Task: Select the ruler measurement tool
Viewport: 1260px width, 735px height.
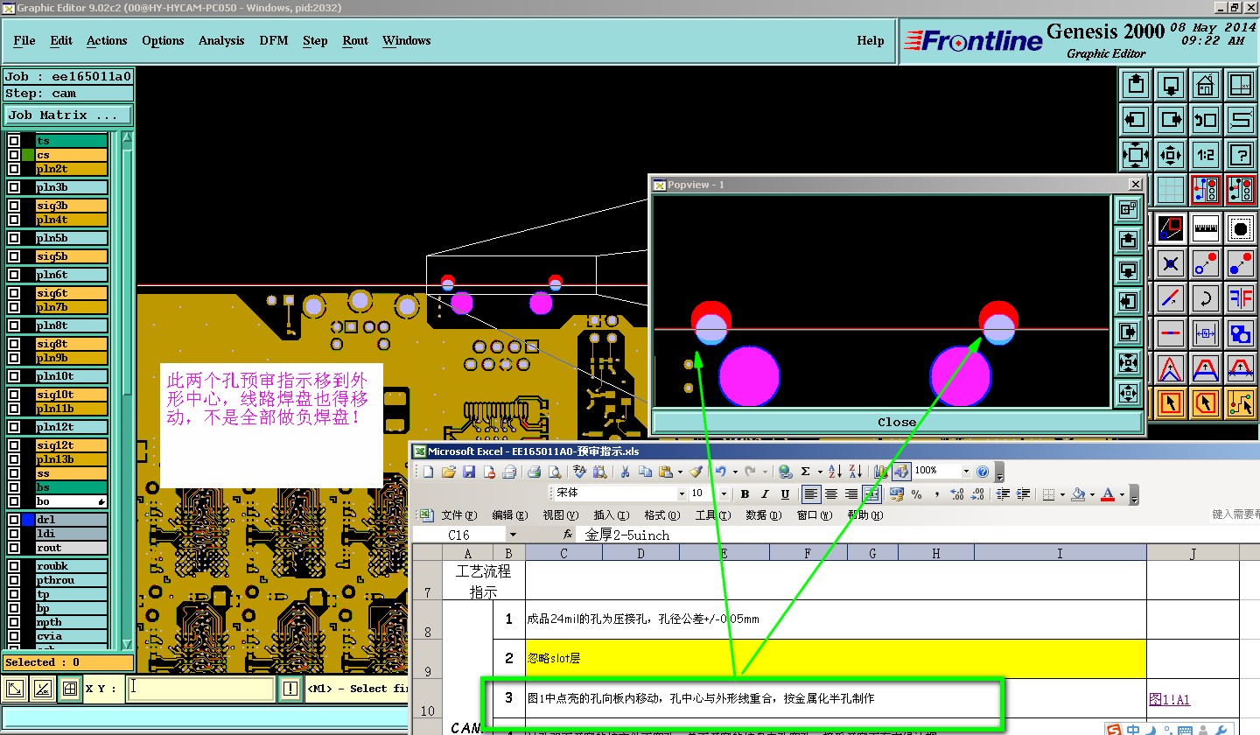Action: pos(1206,227)
